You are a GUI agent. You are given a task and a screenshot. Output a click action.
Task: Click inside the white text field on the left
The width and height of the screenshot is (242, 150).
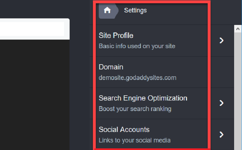point(32,29)
